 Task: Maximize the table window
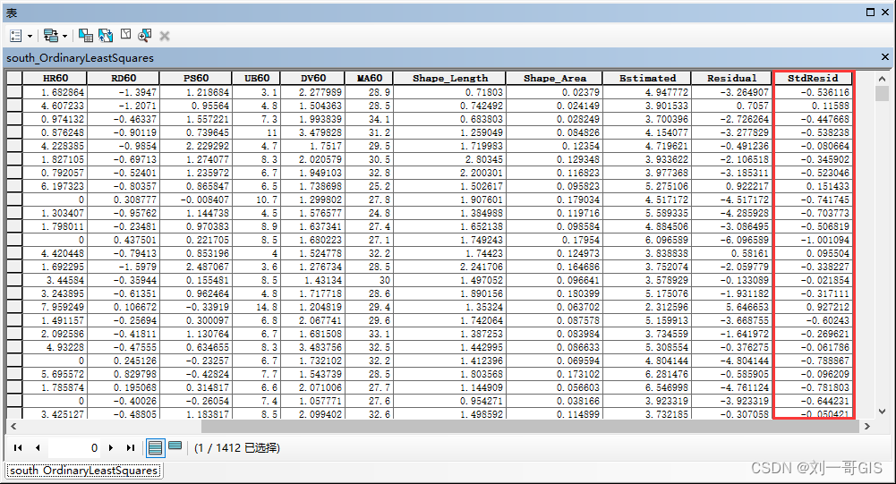870,12
